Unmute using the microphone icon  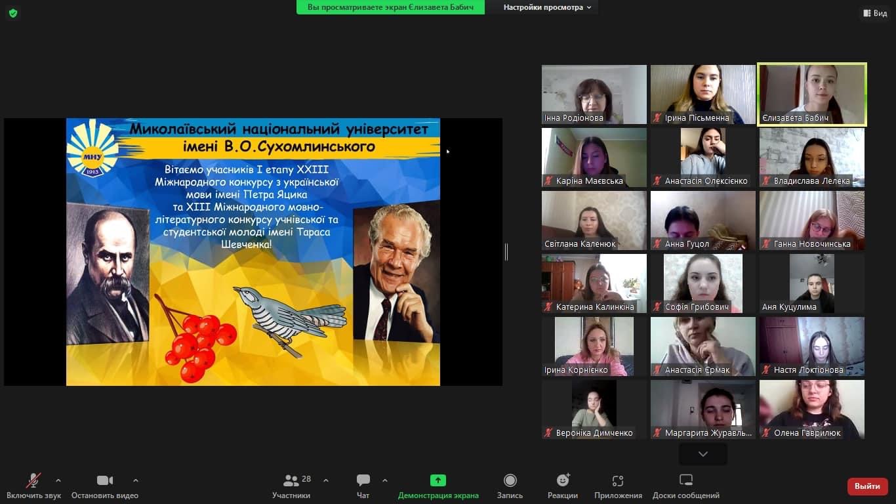[33, 480]
